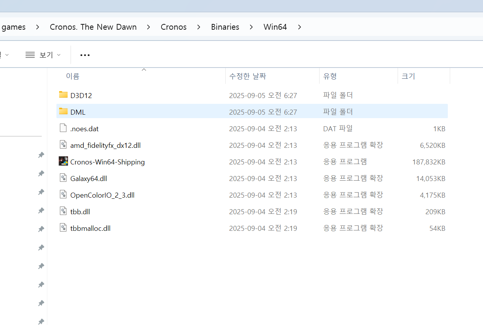Image resolution: width=483 pixels, height=325 pixels.
Task: Click the 파일 폴더 type of DML
Action: (x=338, y=112)
